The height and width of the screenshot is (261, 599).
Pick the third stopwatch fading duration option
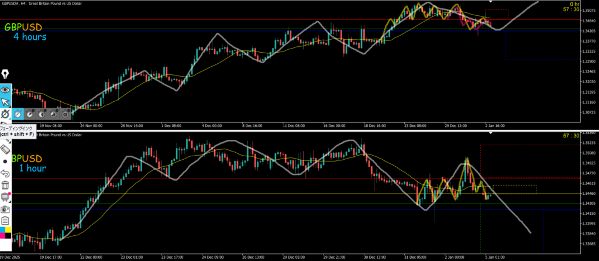click(42, 114)
